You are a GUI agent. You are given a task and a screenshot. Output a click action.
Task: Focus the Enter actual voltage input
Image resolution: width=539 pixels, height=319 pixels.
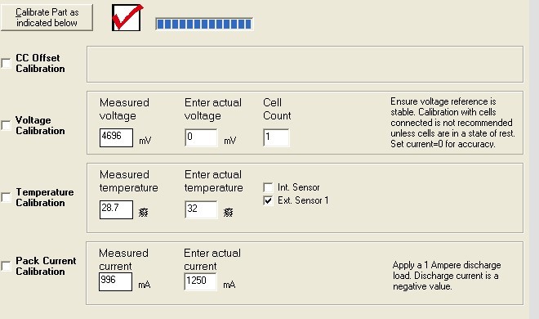point(201,137)
